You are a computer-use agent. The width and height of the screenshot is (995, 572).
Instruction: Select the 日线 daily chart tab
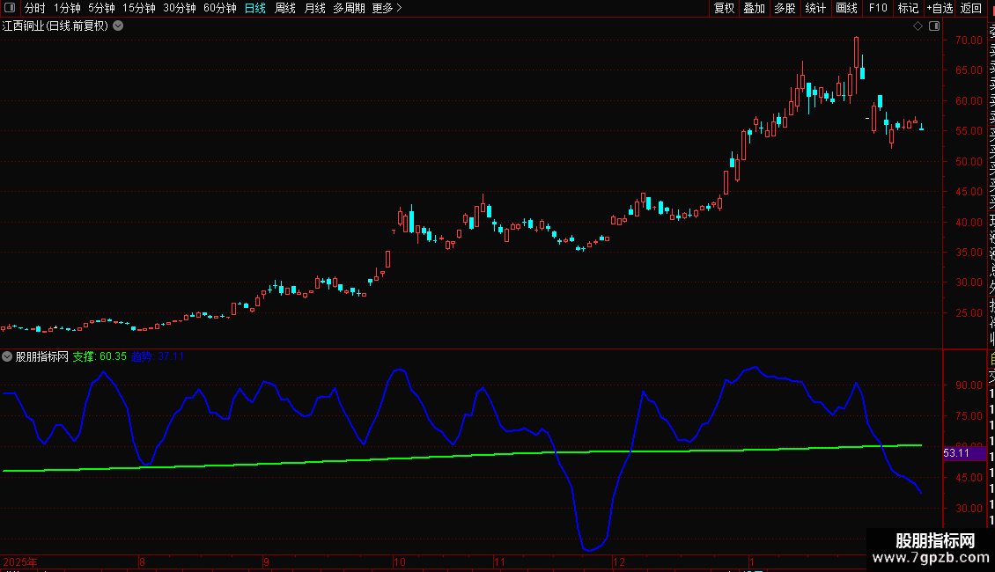[x=255, y=8]
